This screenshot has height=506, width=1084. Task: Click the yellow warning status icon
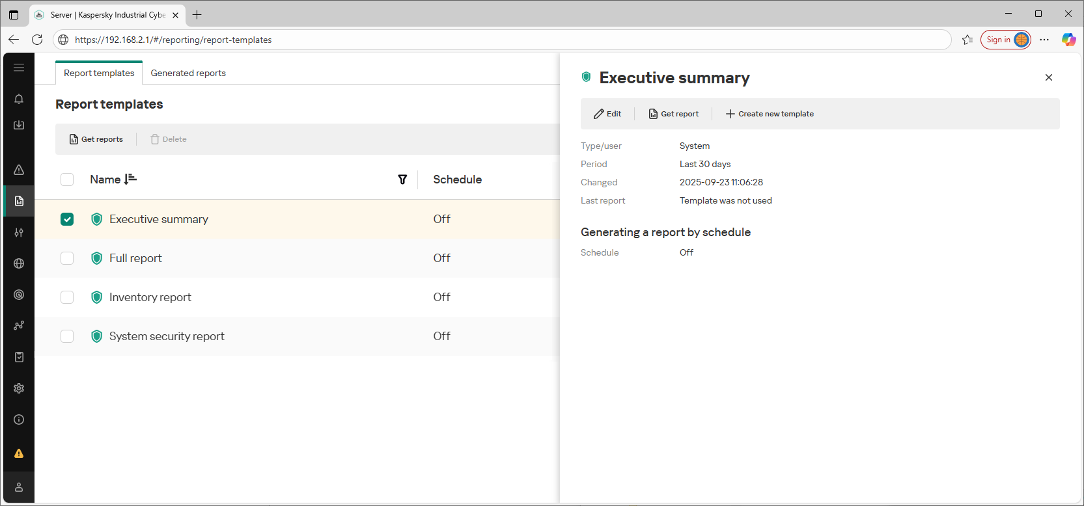coord(19,453)
